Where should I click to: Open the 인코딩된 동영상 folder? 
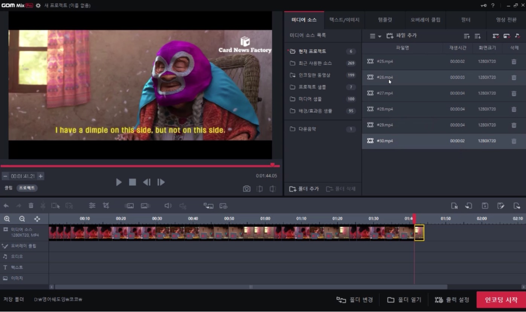point(323,75)
